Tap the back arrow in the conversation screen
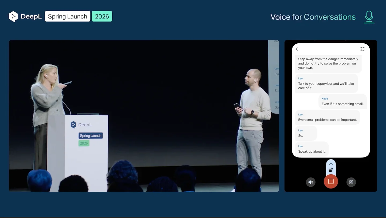Screen dimensions: 386x218 [297, 49]
